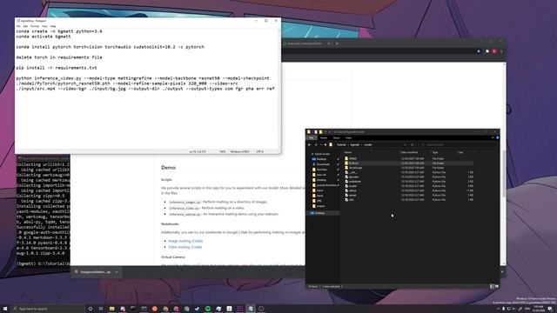Screen dimensions: 557x313
Task: Open the File tab in File Explorer
Action: [312, 137]
